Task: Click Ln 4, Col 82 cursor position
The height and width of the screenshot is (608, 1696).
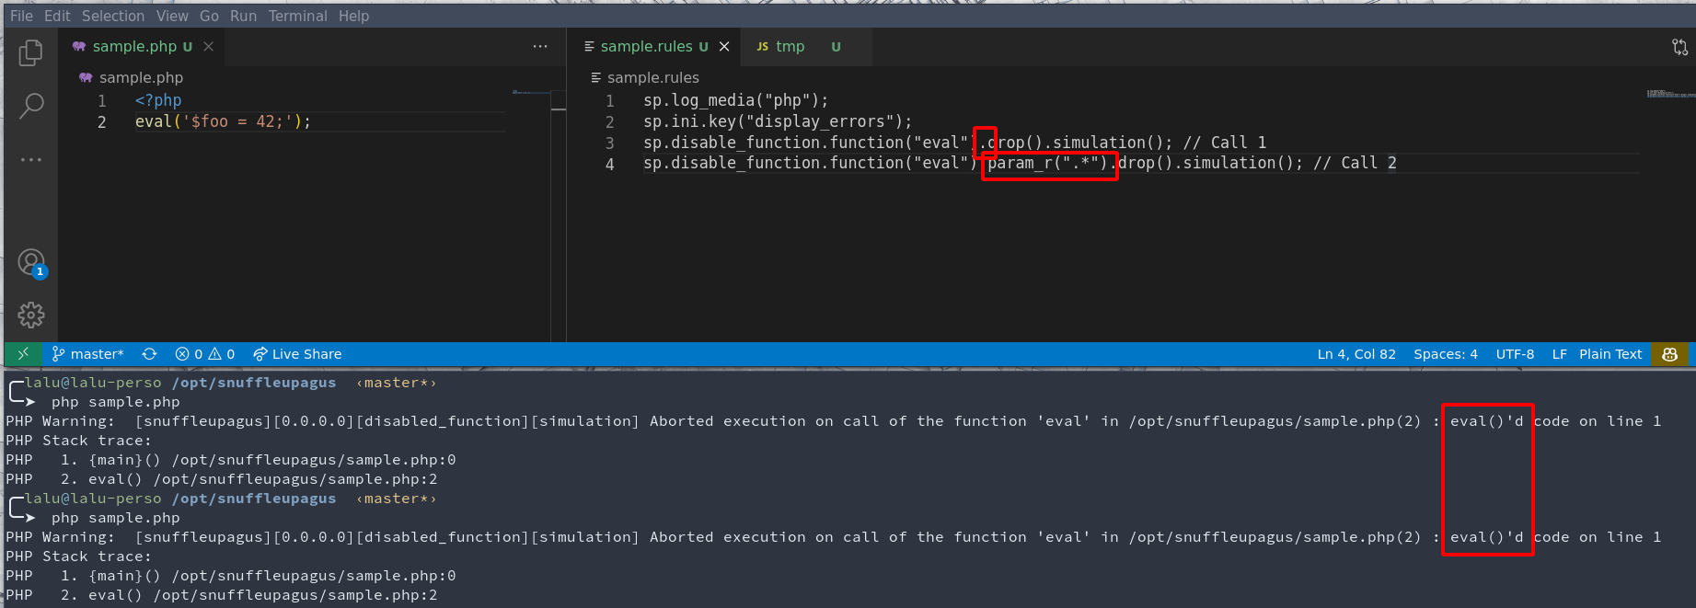Action: 1356,354
